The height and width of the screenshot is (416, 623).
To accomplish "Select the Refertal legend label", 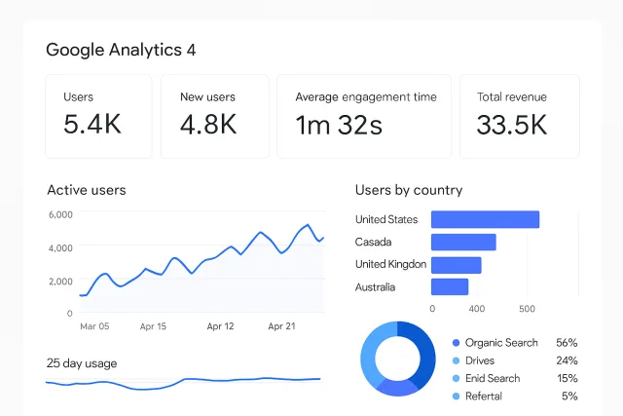I will tap(484, 397).
